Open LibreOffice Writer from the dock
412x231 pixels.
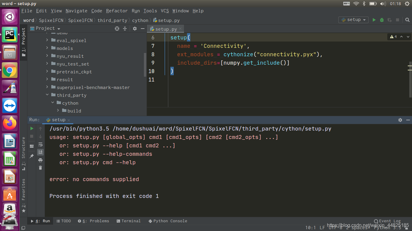pos(10,141)
